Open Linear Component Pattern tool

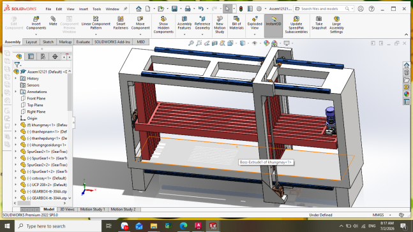pyautogui.click(x=96, y=23)
